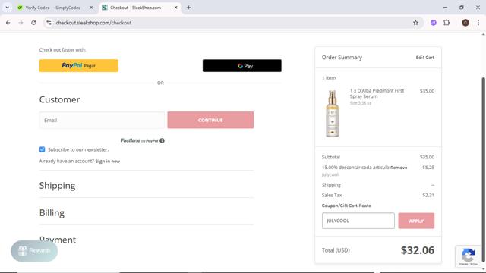Click the CONTINUE button

click(210, 120)
